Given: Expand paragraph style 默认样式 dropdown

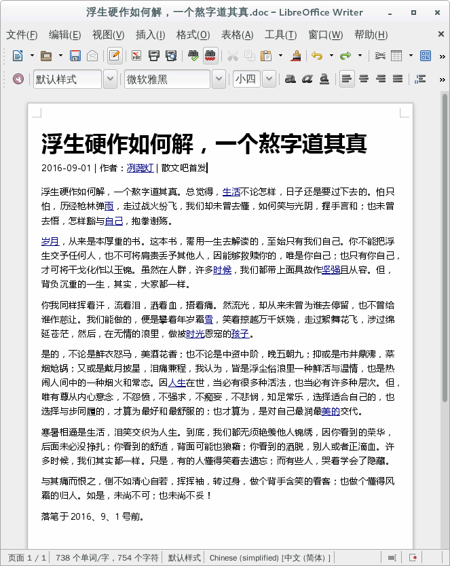Looking at the screenshot, I should pyautogui.click(x=111, y=79).
